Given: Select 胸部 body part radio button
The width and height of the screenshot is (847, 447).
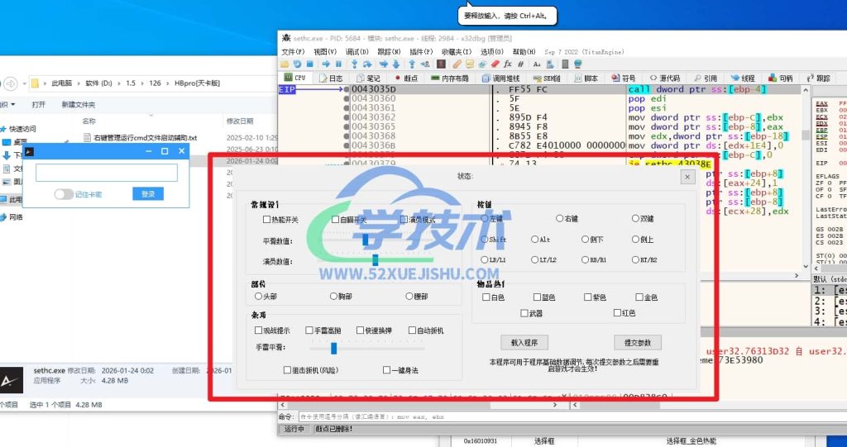Looking at the screenshot, I should tap(334, 297).
